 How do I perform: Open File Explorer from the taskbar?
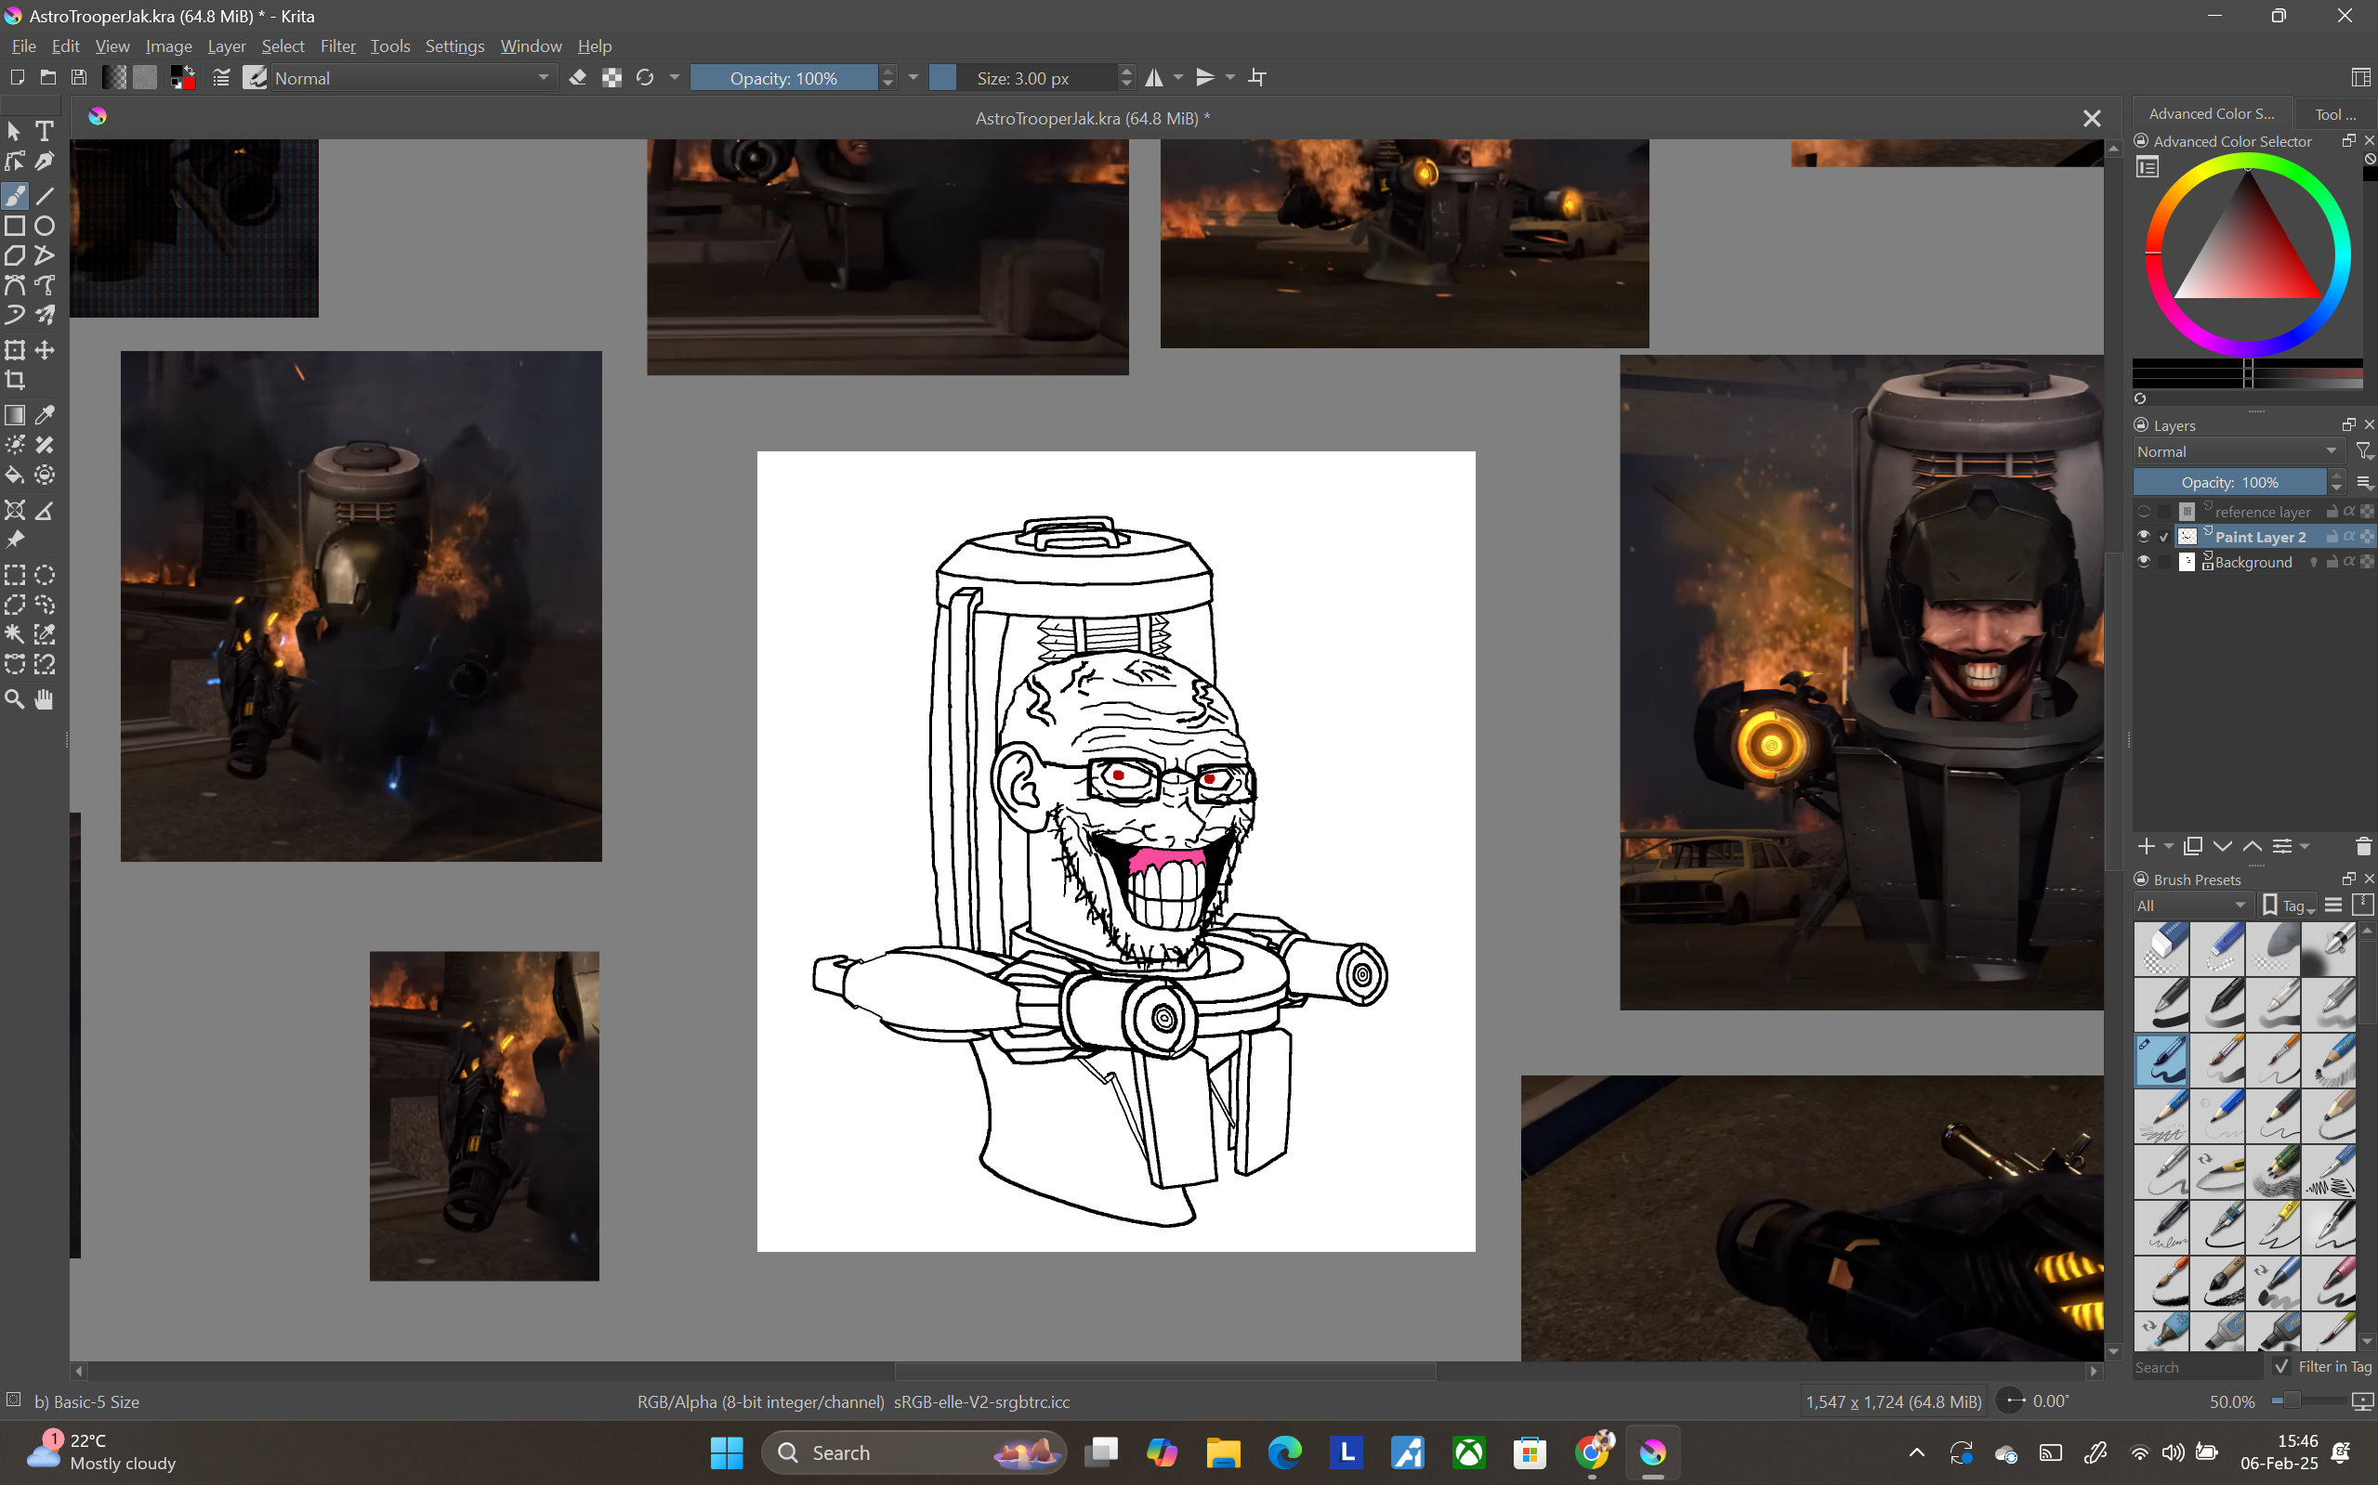[1224, 1452]
